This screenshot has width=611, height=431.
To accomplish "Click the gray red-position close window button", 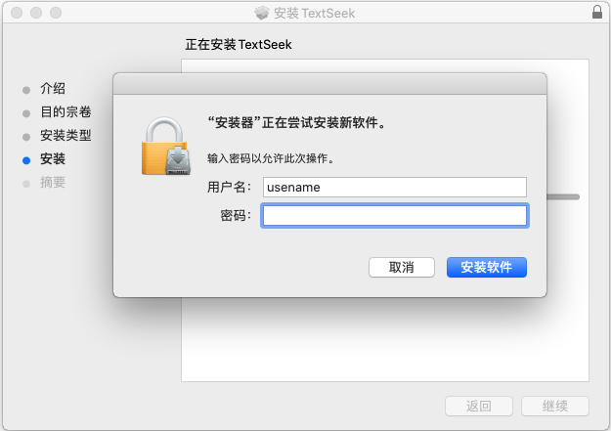I will pyautogui.click(x=17, y=13).
